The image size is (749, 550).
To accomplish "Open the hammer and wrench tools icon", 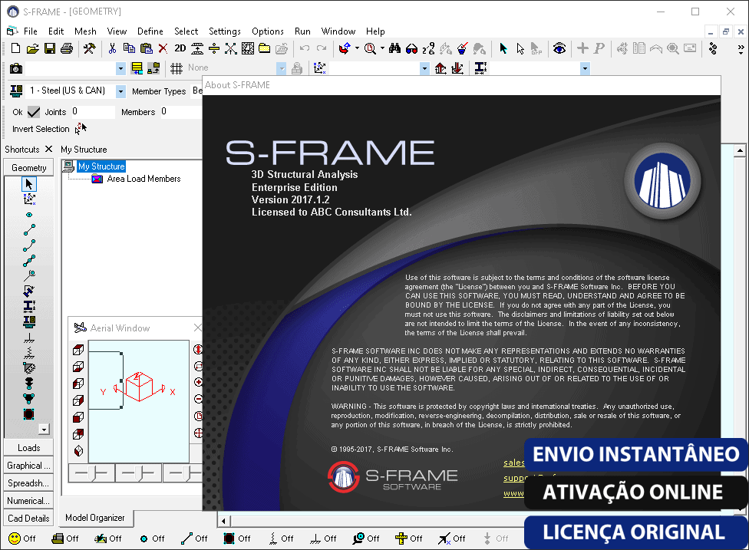I will tap(89, 48).
